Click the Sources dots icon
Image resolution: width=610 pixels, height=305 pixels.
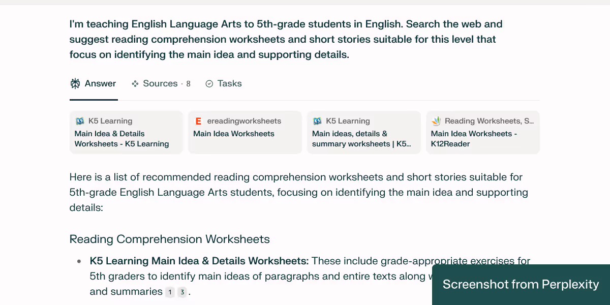[135, 84]
